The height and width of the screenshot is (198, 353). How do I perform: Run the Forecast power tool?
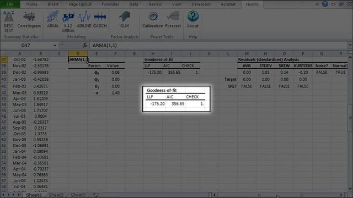pyautogui.click(x=173, y=20)
